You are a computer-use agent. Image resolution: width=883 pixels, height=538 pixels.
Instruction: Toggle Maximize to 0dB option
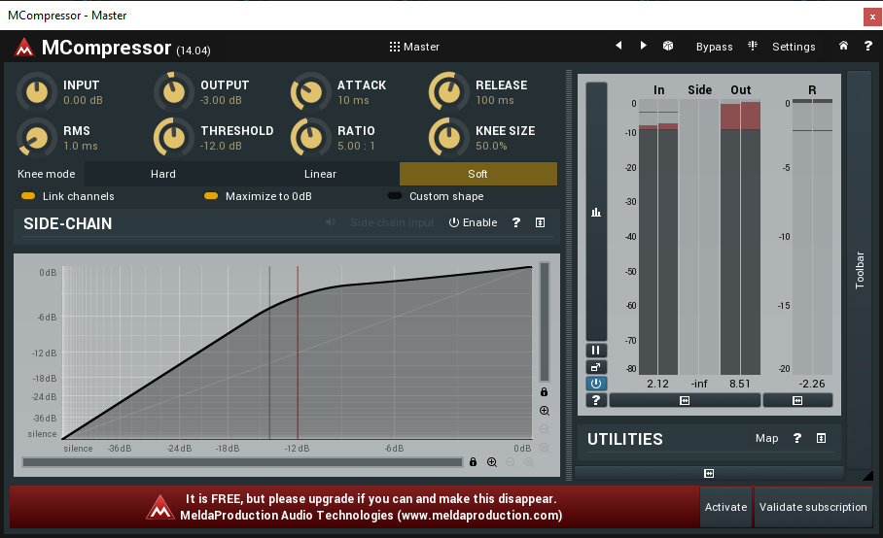[x=211, y=196]
